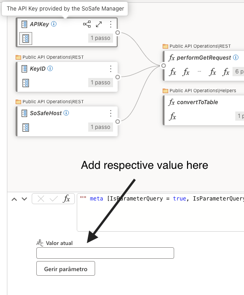Click the fx function button in formula bar
244x295 pixels.
click(x=67, y=199)
